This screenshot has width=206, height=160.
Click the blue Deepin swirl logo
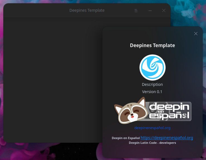coord(152,67)
